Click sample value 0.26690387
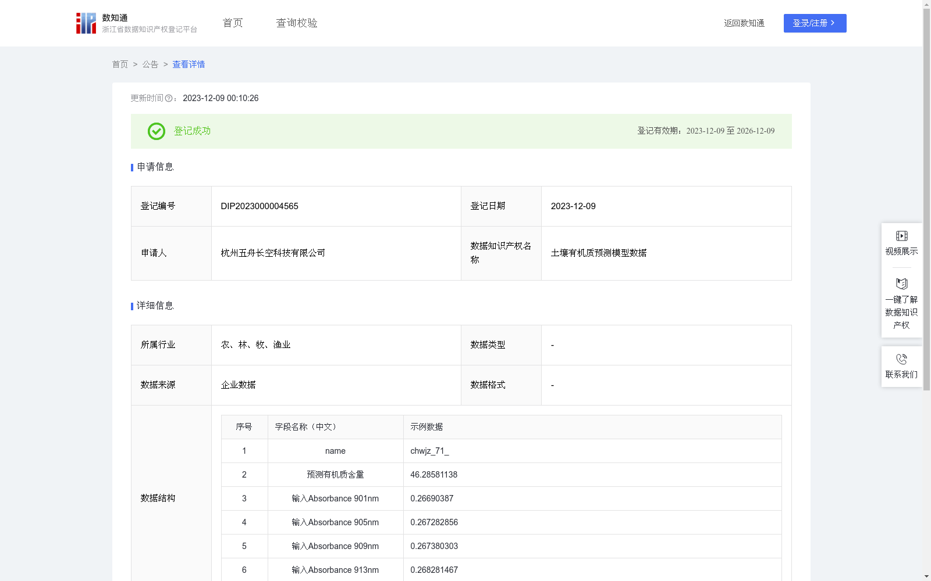Viewport: 931px width, 581px height. [432, 498]
